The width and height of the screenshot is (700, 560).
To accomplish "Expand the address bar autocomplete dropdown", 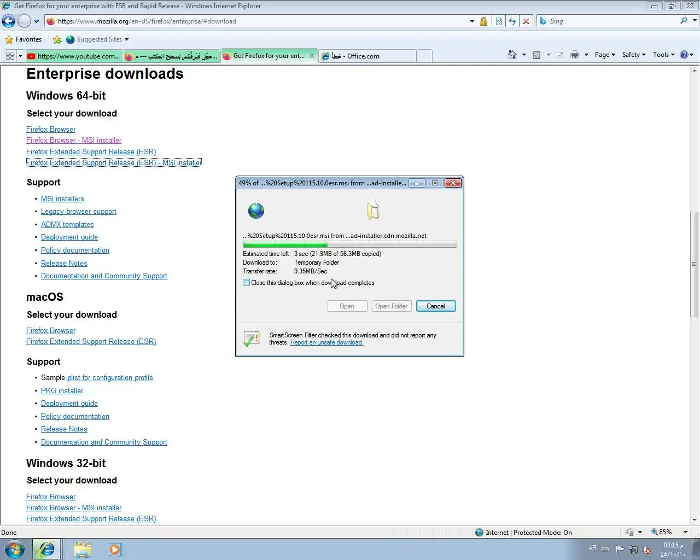I will point(472,21).
